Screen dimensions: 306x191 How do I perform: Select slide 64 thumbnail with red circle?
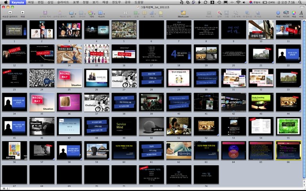(234, 150)
